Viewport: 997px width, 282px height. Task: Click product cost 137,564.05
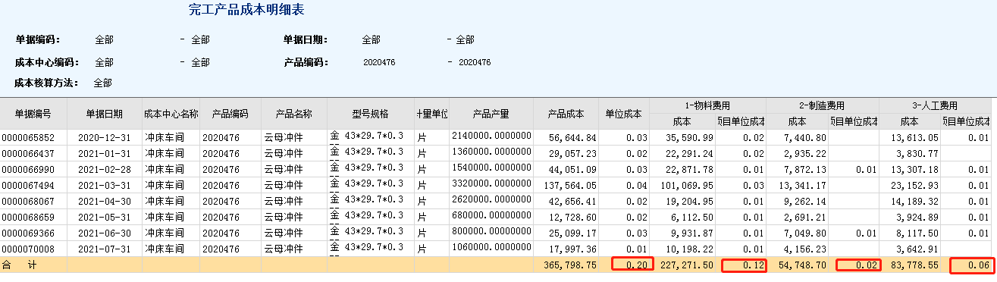click(x=569, y=185)
